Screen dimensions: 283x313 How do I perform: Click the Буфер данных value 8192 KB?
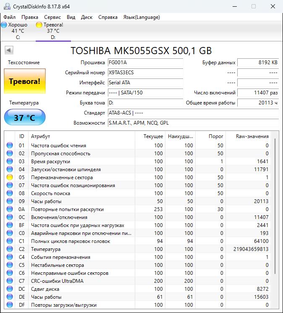click(258, 63)
